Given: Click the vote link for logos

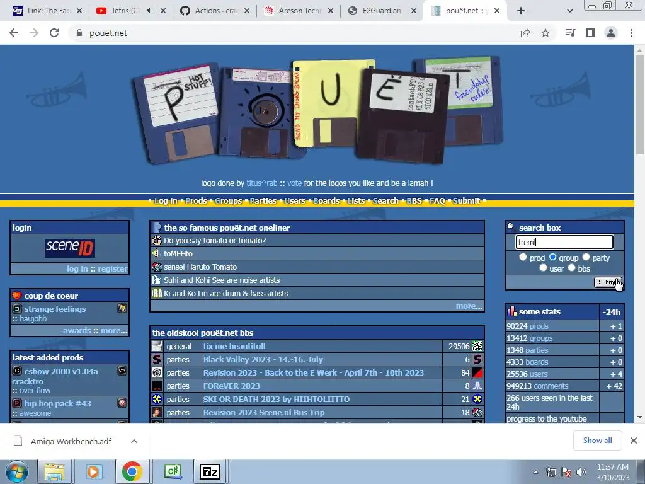Looking at the screenshot, I should click(295, 183).
